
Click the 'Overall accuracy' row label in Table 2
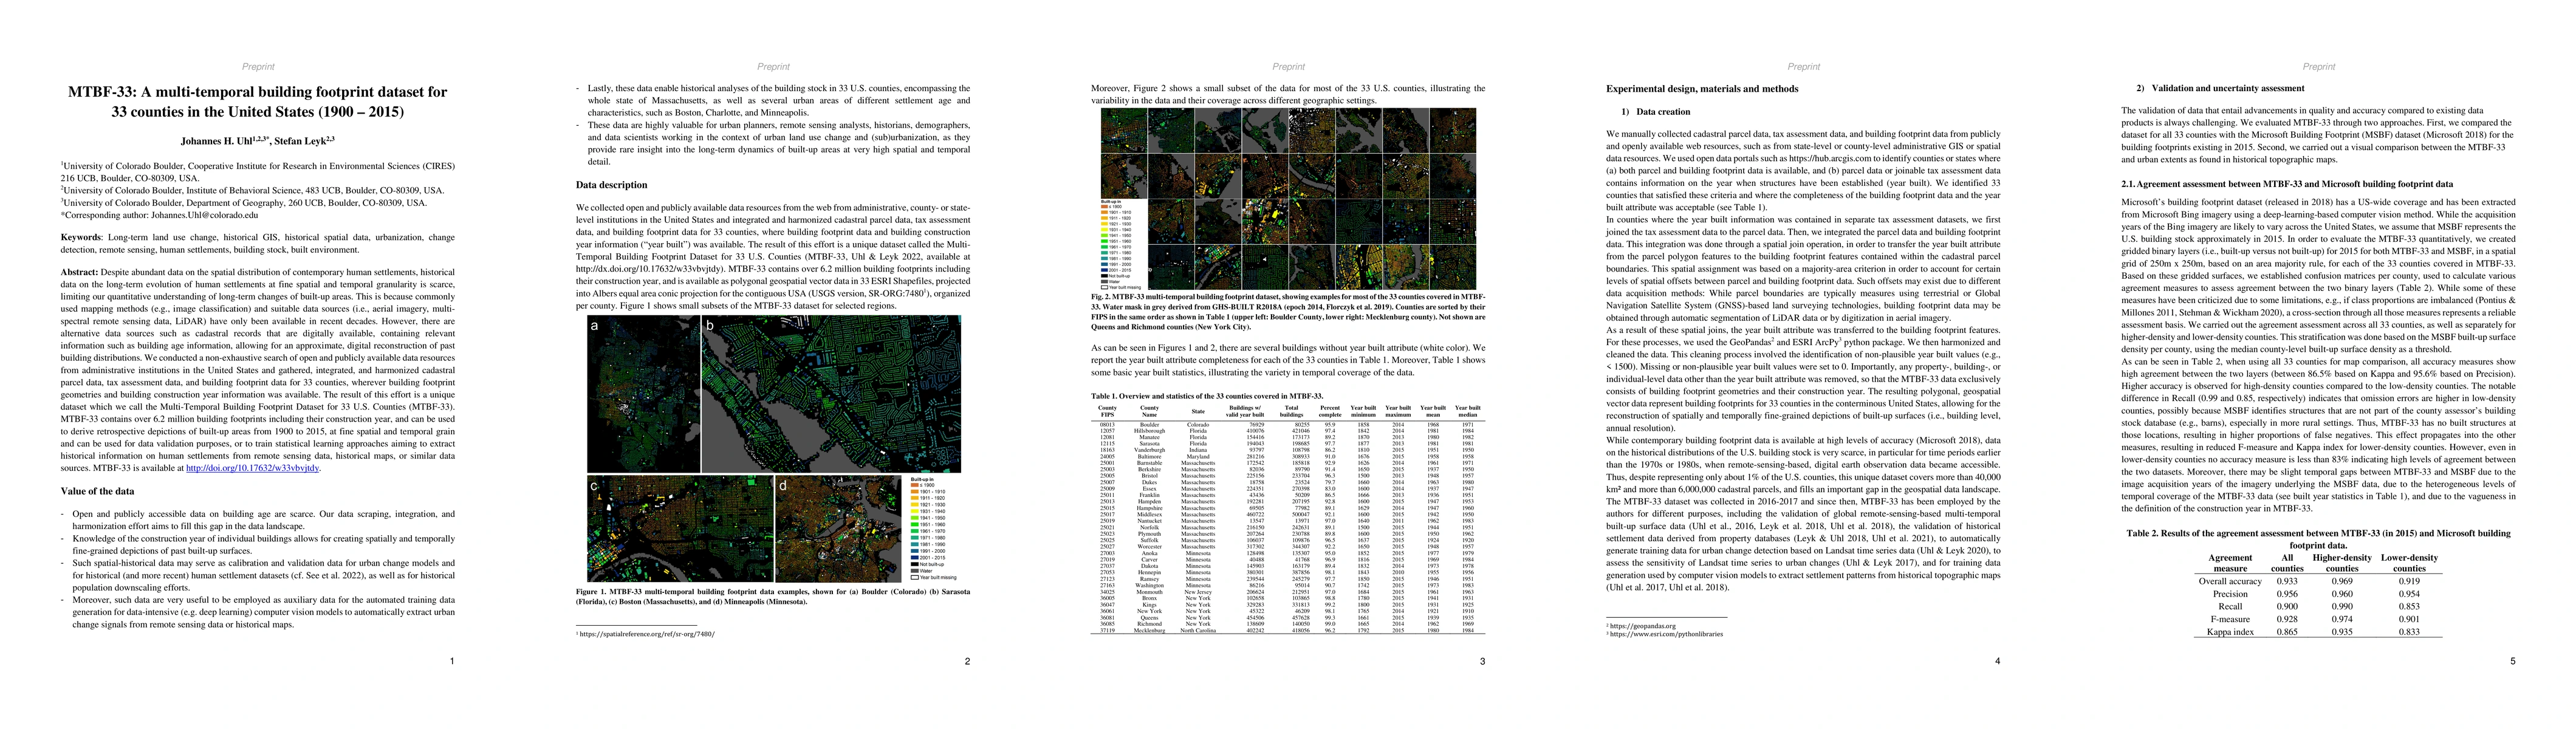(2230, 581)
